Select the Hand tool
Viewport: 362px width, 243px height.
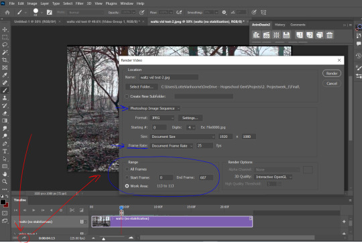5,174
